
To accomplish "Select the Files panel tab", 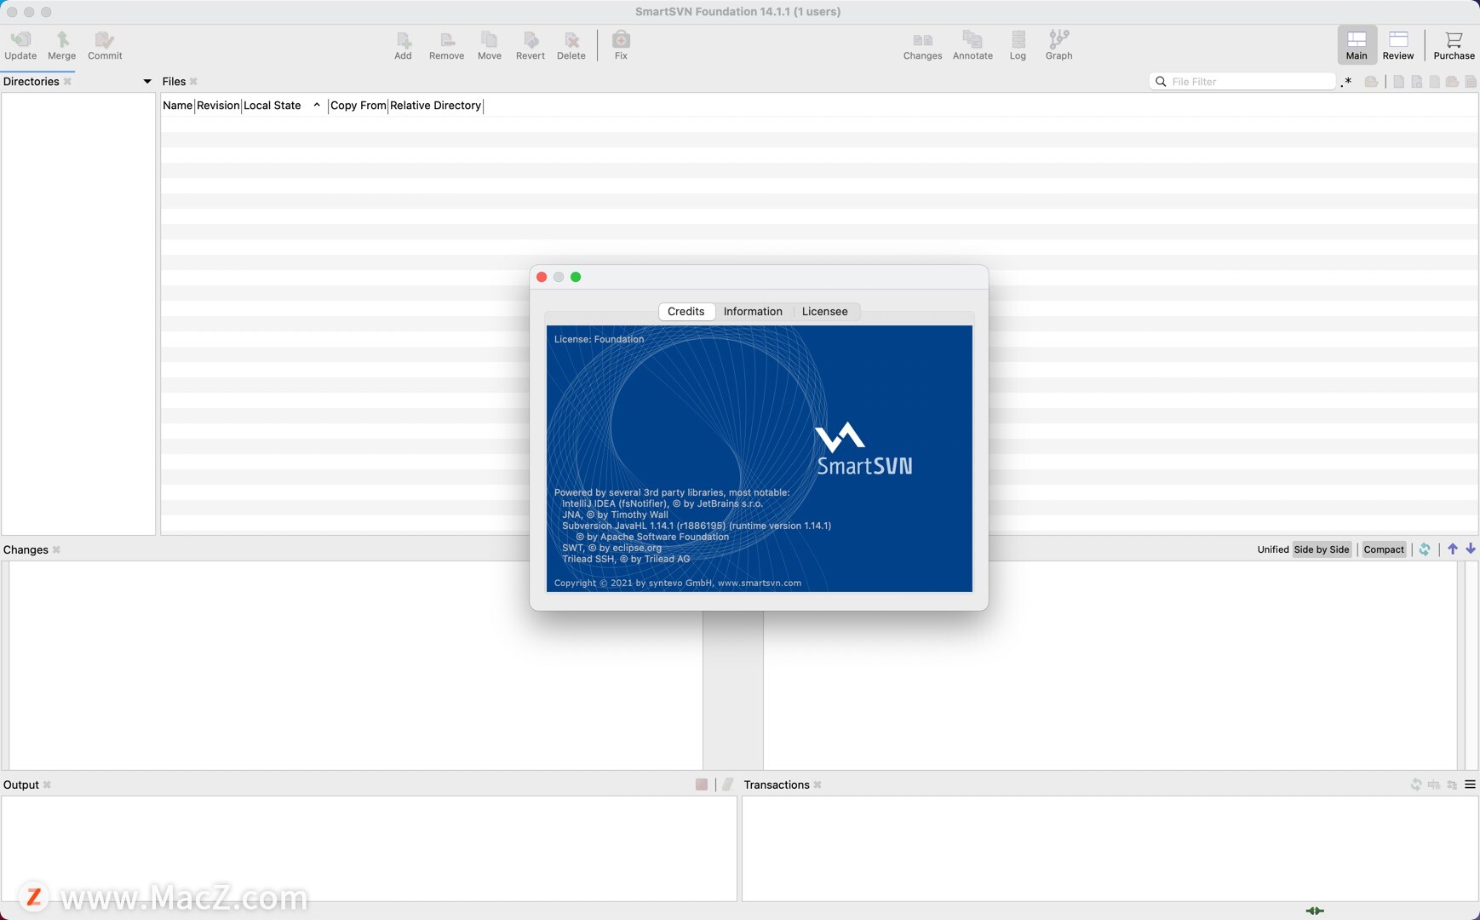I will click(174, 82).
